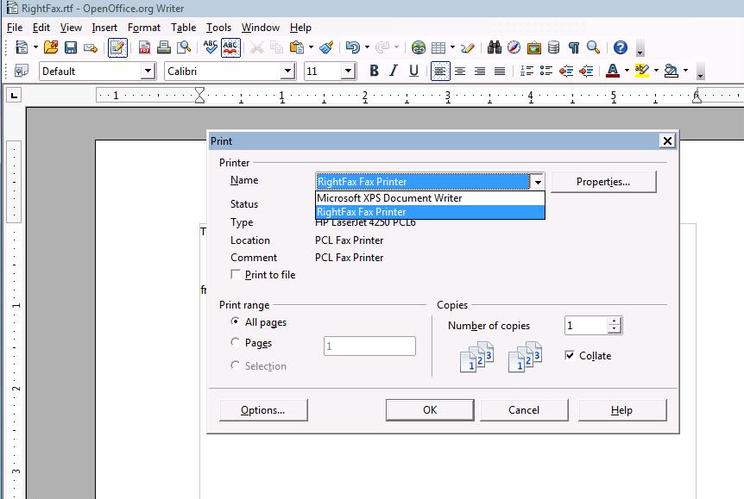The width and height of the screenshot is (744, 499).
Task: Show Draw Functions icon
Action: tap(467, 47)
